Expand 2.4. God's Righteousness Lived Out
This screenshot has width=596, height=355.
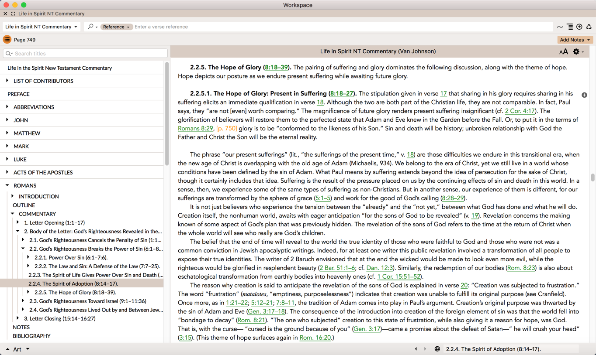[23, 310]
